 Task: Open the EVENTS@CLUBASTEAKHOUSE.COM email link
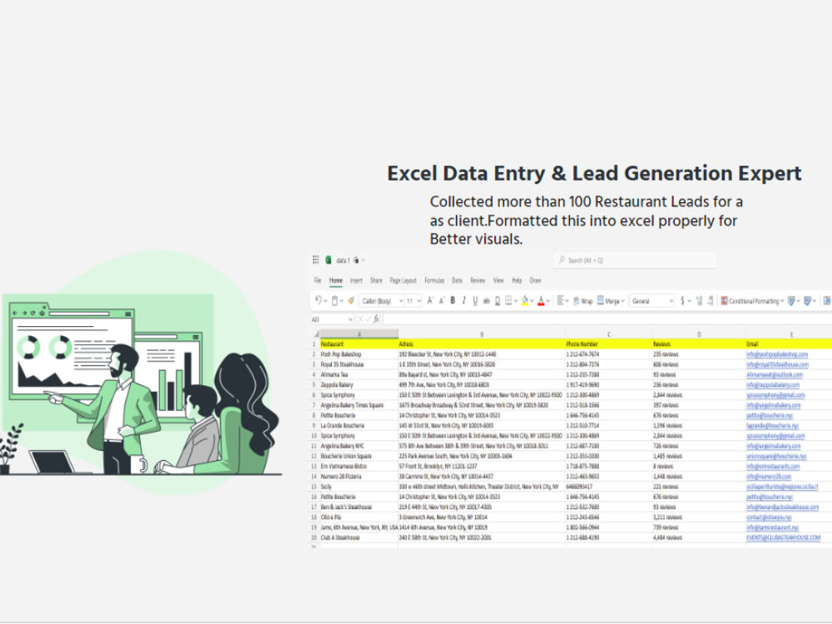click(x=783, y=537)
